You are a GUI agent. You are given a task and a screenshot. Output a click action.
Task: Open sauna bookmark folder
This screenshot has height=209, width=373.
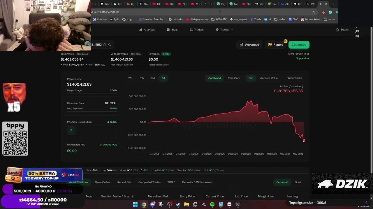[329, 19]
